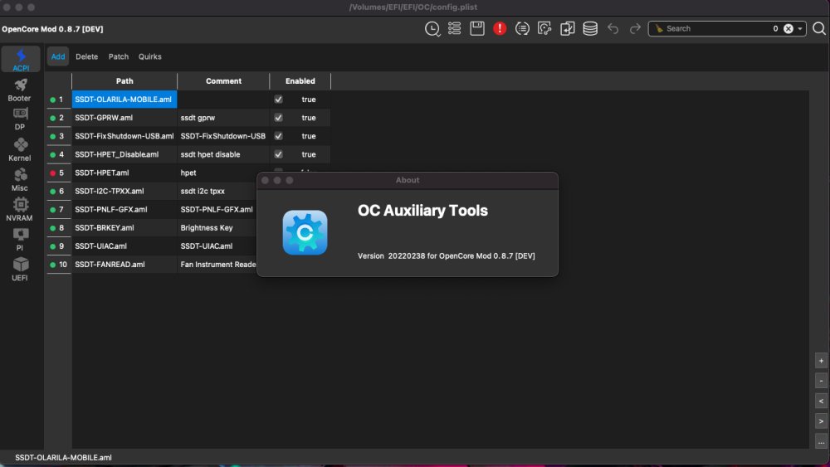
Task: Select the SSDT-OLARILA-MOBILE.aml path cell
Action: [x=124, y=100]
